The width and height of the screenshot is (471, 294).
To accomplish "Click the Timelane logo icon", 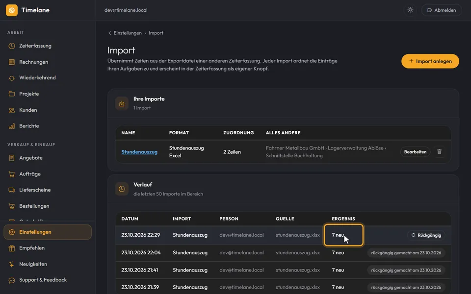I will [x=12, y=10].
